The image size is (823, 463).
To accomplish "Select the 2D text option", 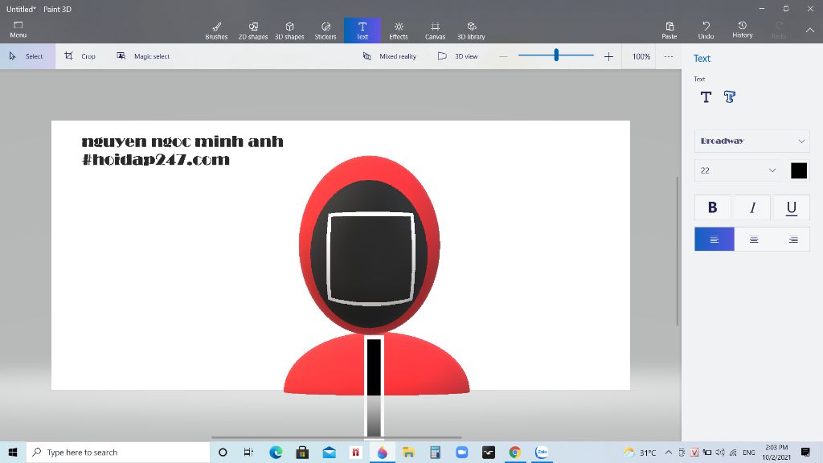I will (706, 96).
